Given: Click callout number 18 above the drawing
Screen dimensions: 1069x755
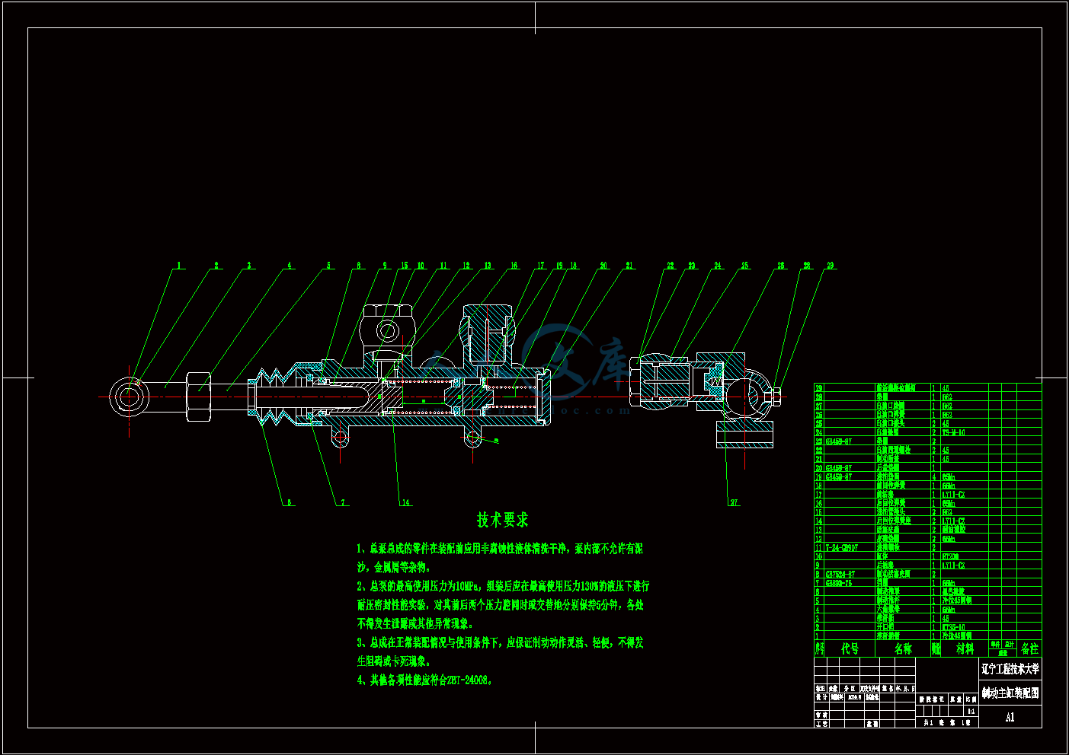Looking at the screenshot, I should coord(574,266).
